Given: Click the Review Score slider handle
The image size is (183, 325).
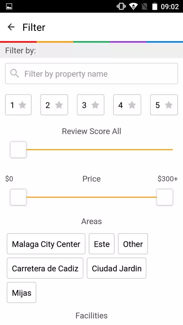Looking at the screenshot, I should (18, 149).
